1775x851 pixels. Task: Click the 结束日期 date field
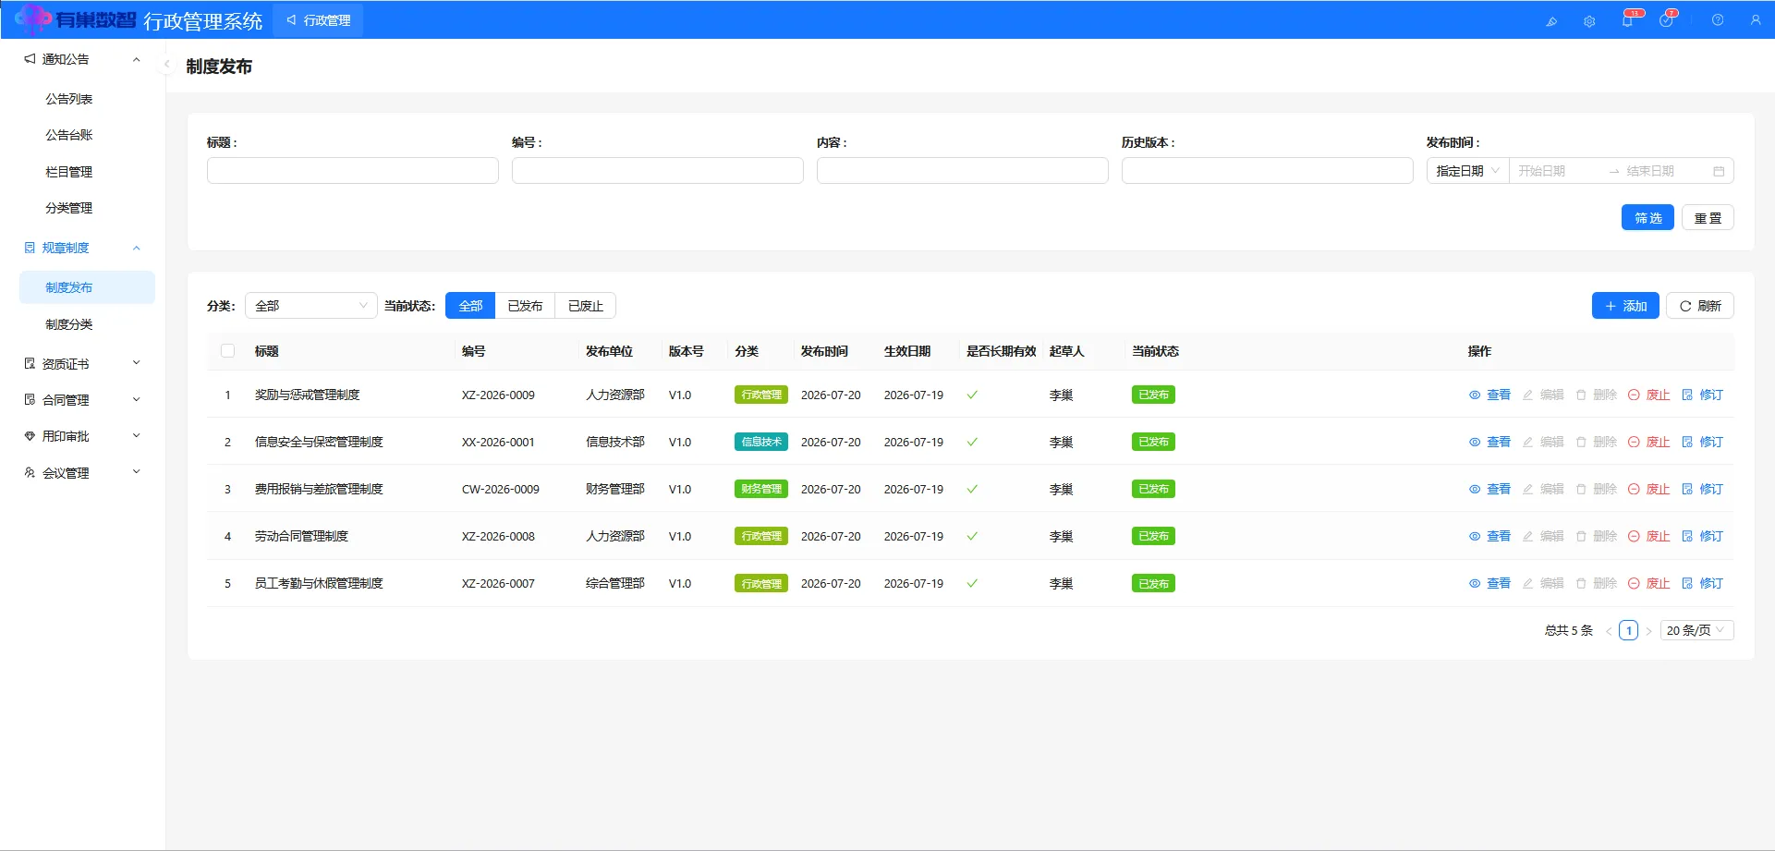click(1663, 171)
